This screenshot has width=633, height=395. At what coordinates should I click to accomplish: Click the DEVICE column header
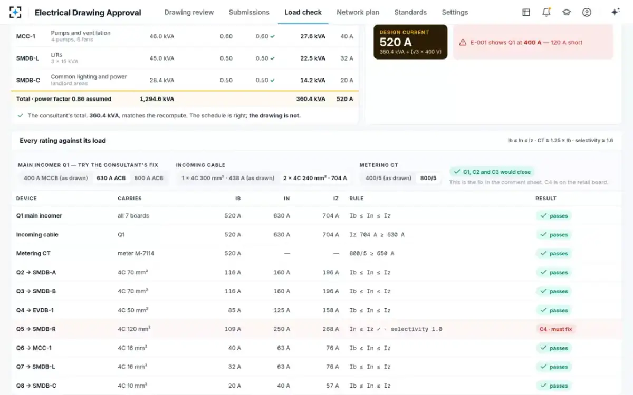point(26,199)
